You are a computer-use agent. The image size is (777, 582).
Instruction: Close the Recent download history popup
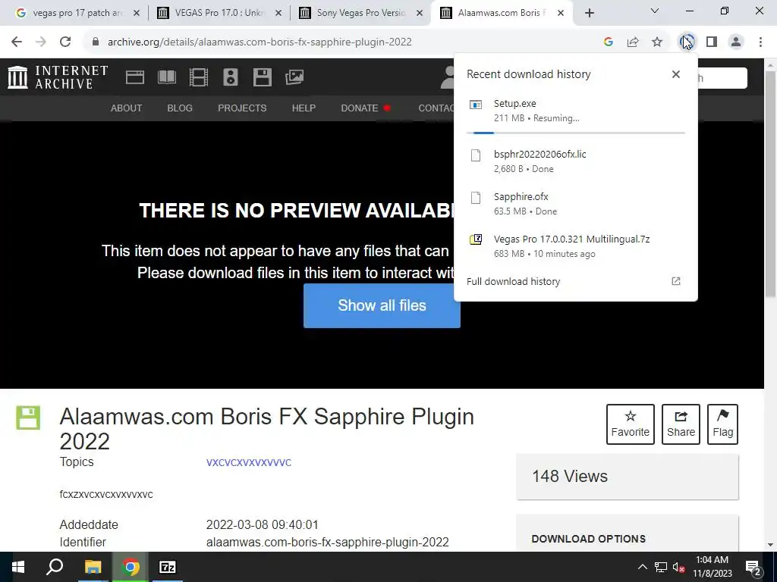[676, 74]
